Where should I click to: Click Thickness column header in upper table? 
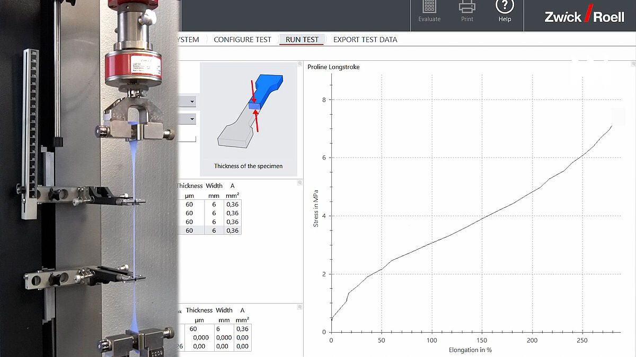pyautogui.click(x=189, y=186)
